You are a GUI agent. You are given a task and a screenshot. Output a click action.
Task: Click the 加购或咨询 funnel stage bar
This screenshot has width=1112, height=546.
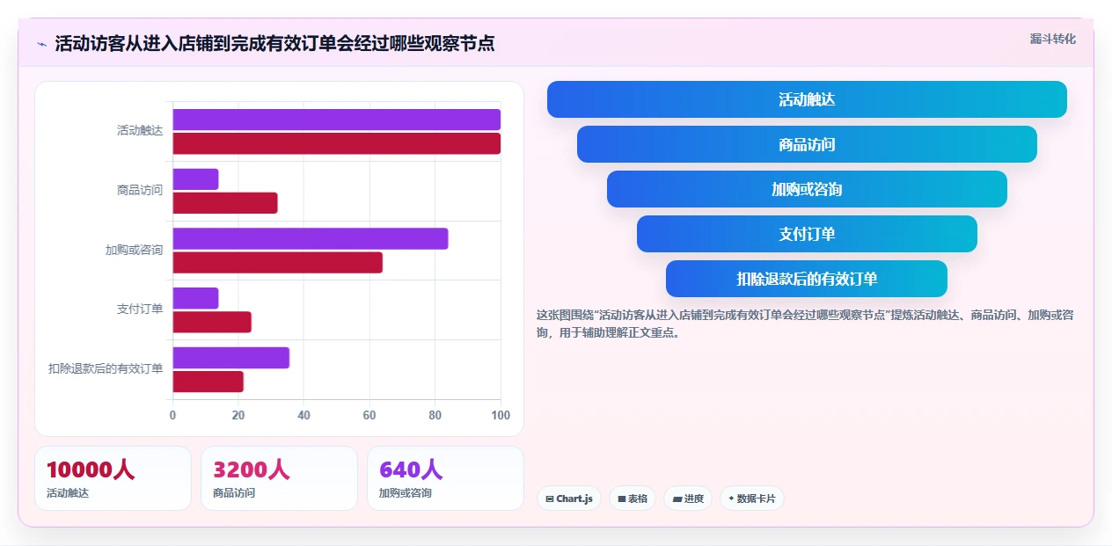tap(807, 189)
